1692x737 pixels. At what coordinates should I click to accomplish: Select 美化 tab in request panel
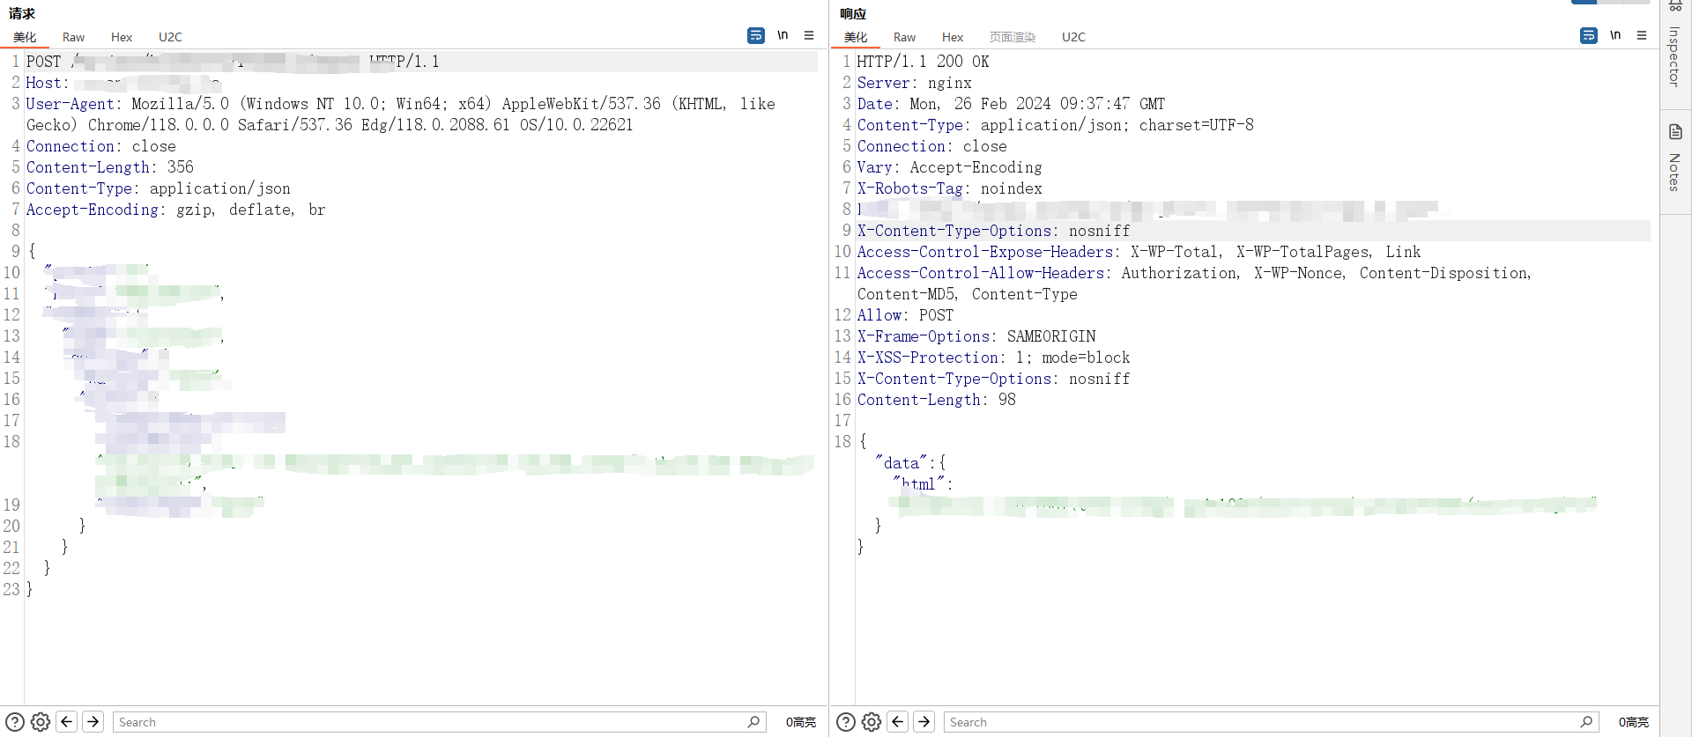pyautogui.click(x=25, y=37)
